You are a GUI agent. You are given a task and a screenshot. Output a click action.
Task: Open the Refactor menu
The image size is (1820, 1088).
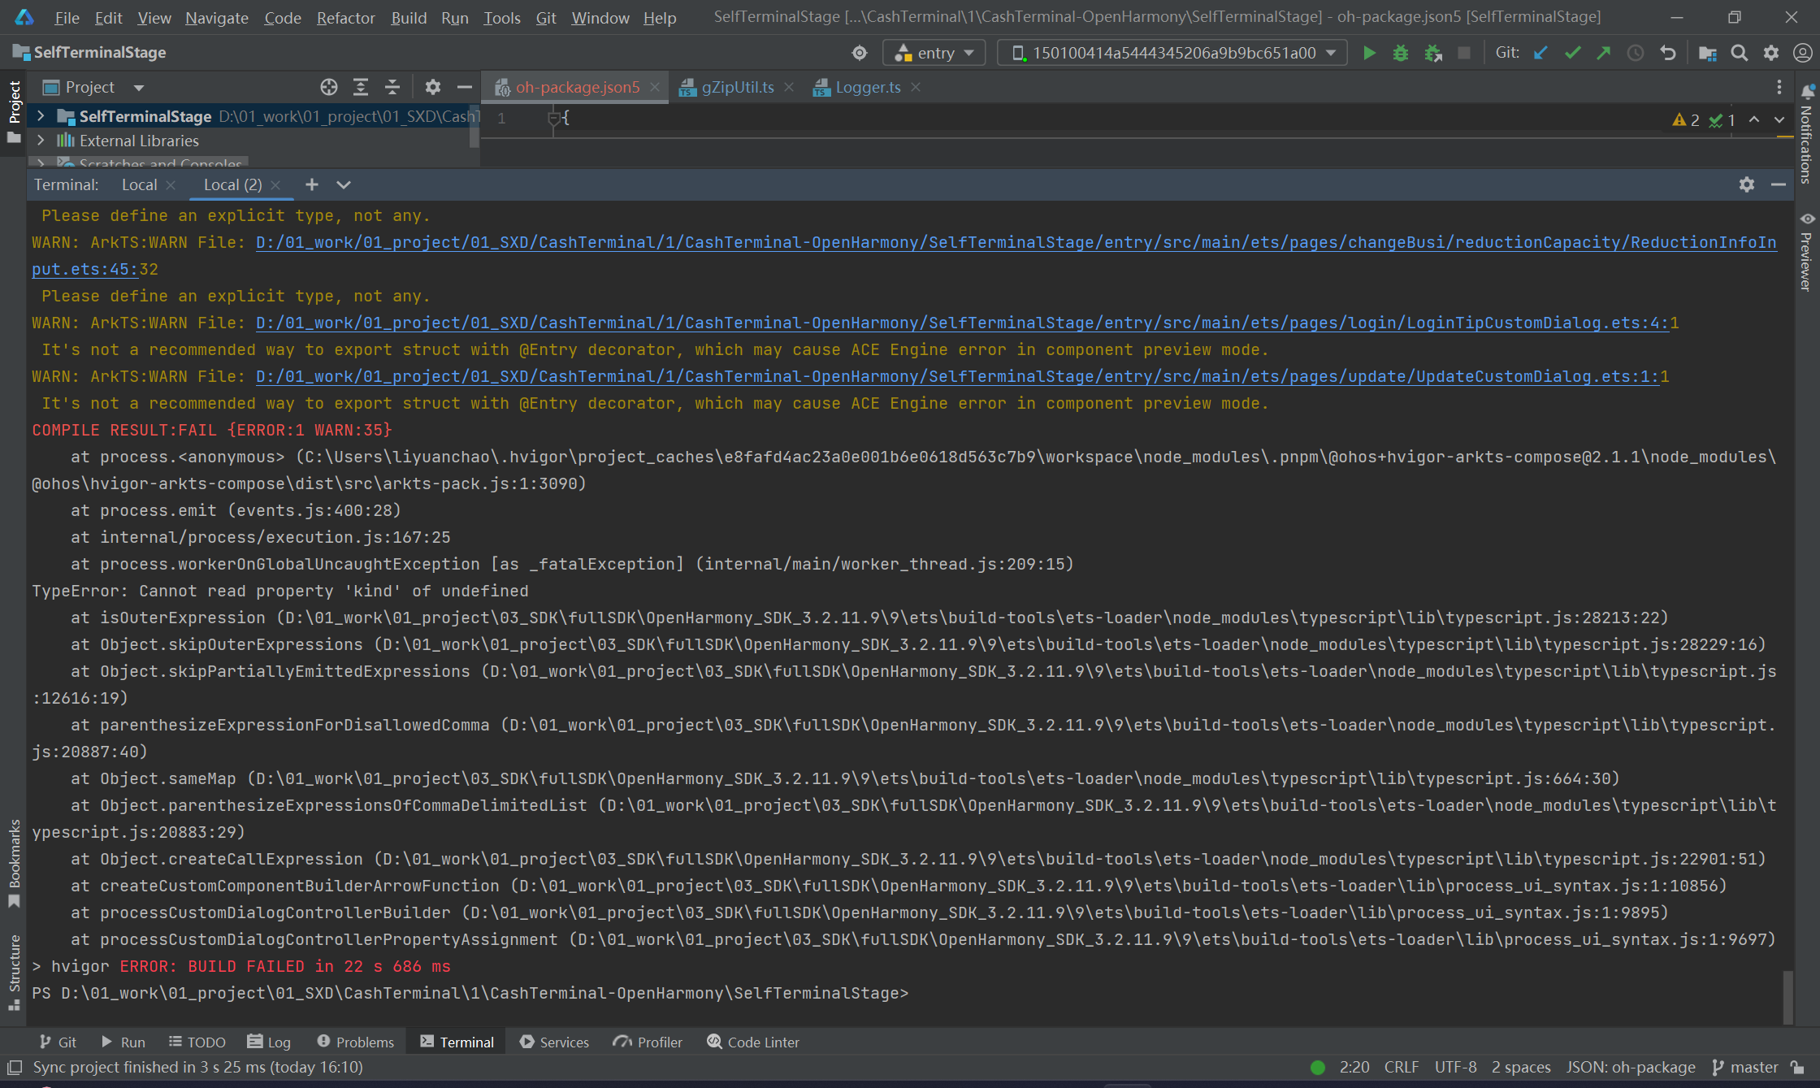tap(345, 18)
